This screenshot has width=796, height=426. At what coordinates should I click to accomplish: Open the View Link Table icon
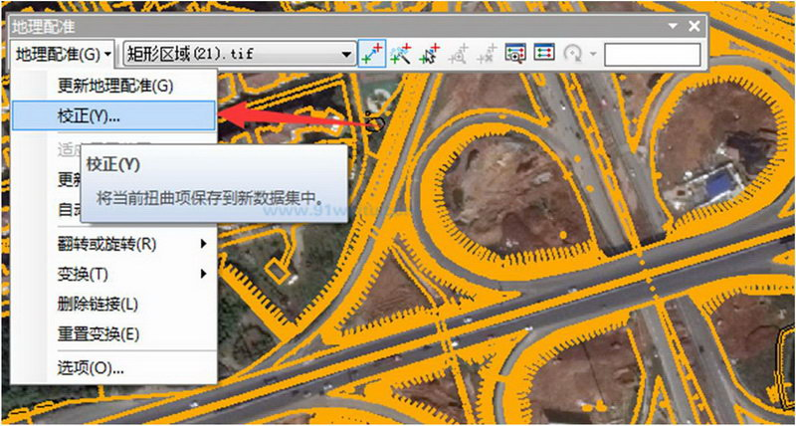(x=543, y=53)
